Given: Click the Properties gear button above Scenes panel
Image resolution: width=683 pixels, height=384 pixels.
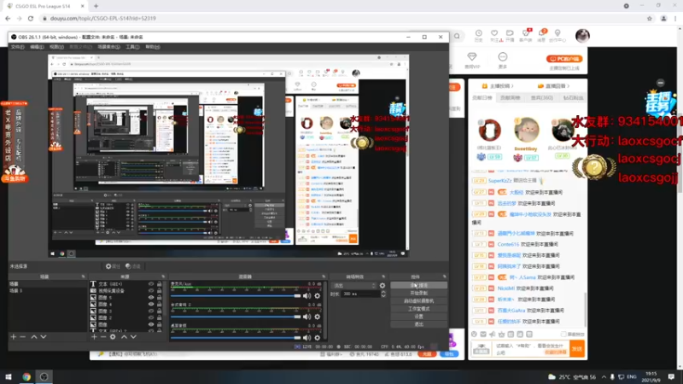Looking at the screenshot, I should click(x=113, y=266).
